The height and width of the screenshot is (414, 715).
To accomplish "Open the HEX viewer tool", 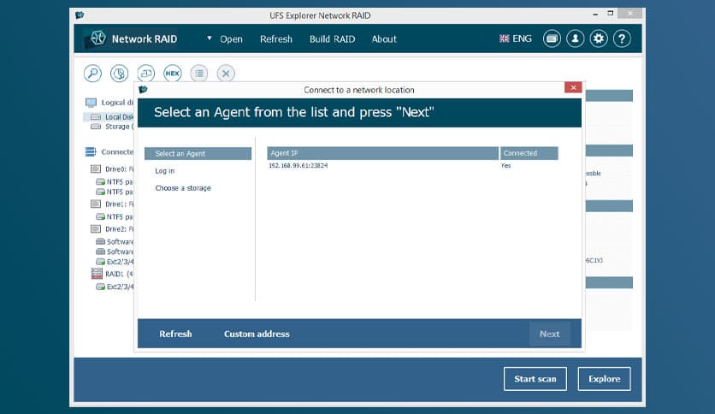I will tap(173, 74).
